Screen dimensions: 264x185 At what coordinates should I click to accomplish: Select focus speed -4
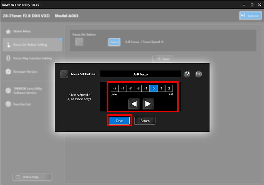pos(123,89)
